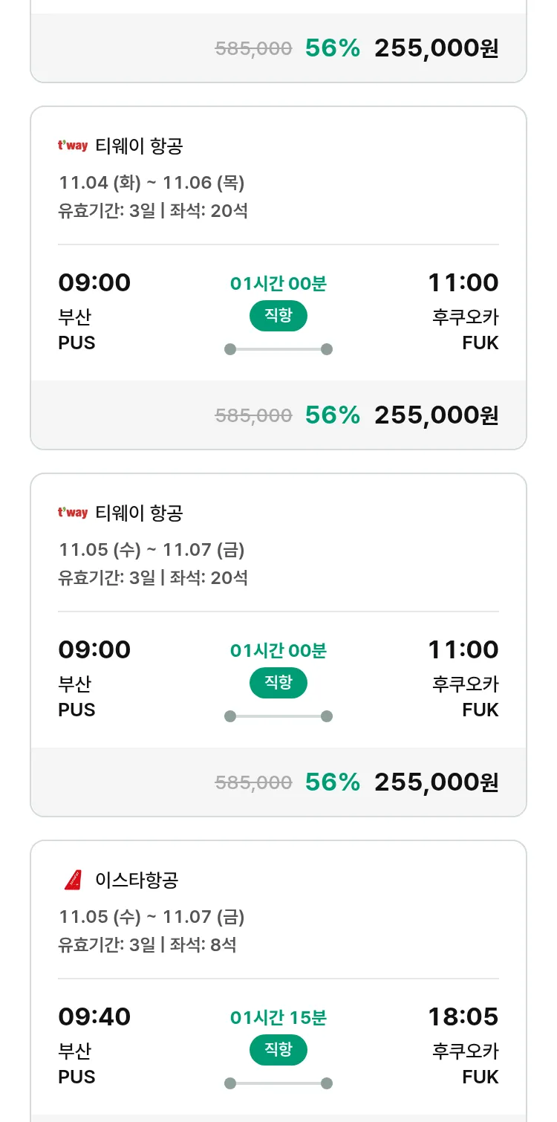Select the 255,000원 price on the 11.04 flight
This screenshot has height=1122, width=557.
point(436,415)
